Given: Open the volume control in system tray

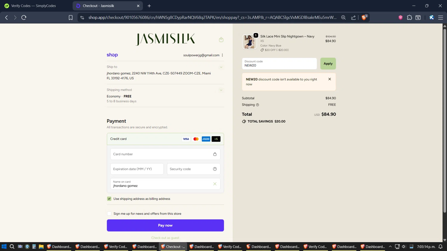Looking at the screenshot, I should (404, 247).
